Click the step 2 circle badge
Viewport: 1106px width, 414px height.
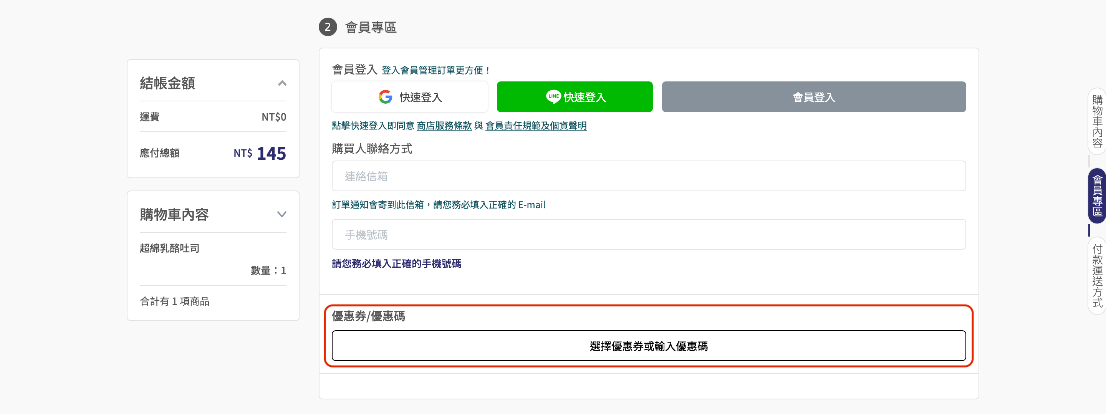pos(328,27)
